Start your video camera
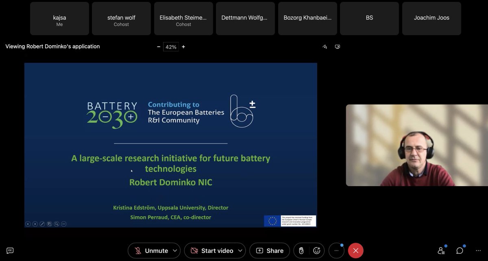 coord(211,251)
